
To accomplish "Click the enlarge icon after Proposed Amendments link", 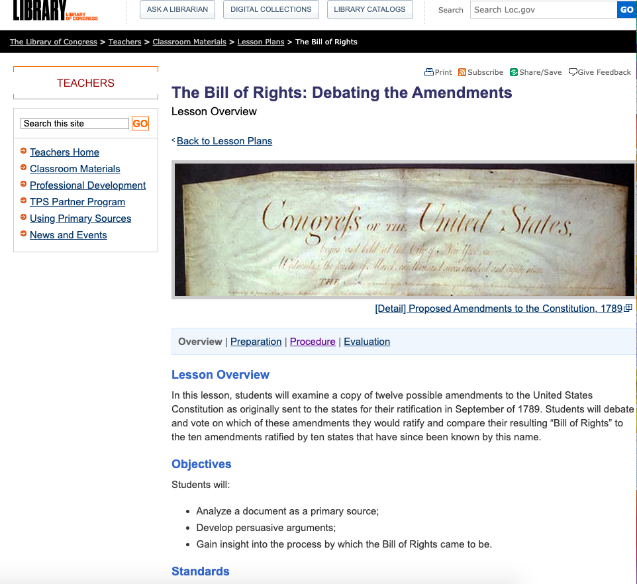I will 628,308.
